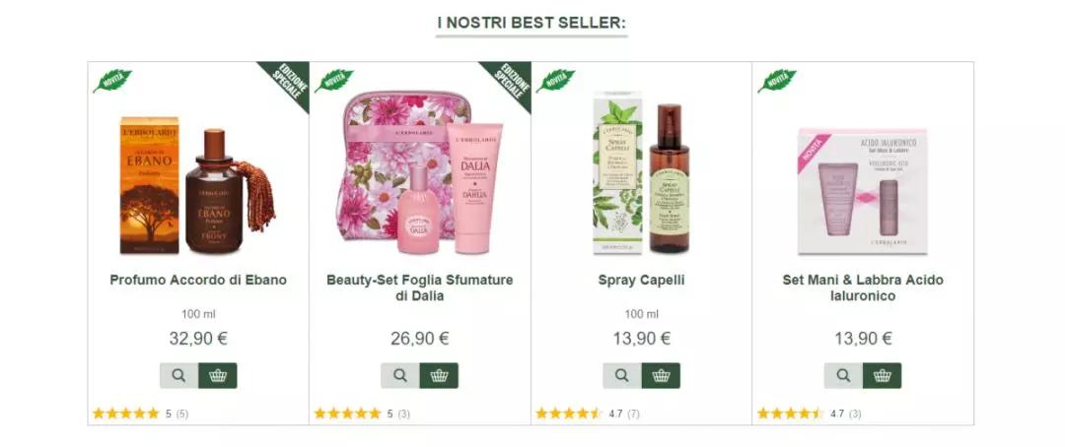Viewport: 1065px width, 447px height.
Task: Open Spray Capelli product title link
Action: click(641, 280)
